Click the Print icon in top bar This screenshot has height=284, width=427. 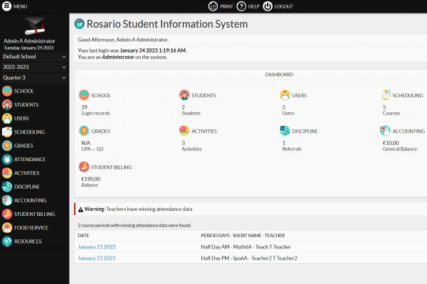[x=213, y=6]
